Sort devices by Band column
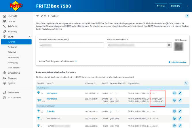 pos(105,83)
